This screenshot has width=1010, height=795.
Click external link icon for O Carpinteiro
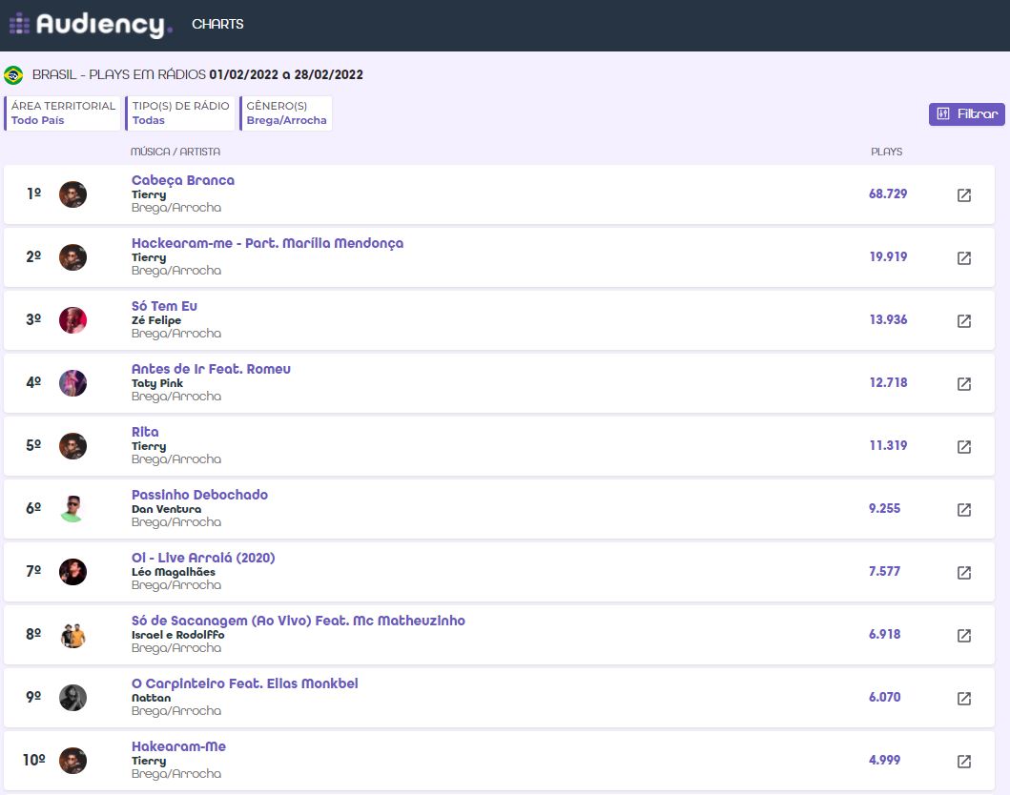point(963,699)
